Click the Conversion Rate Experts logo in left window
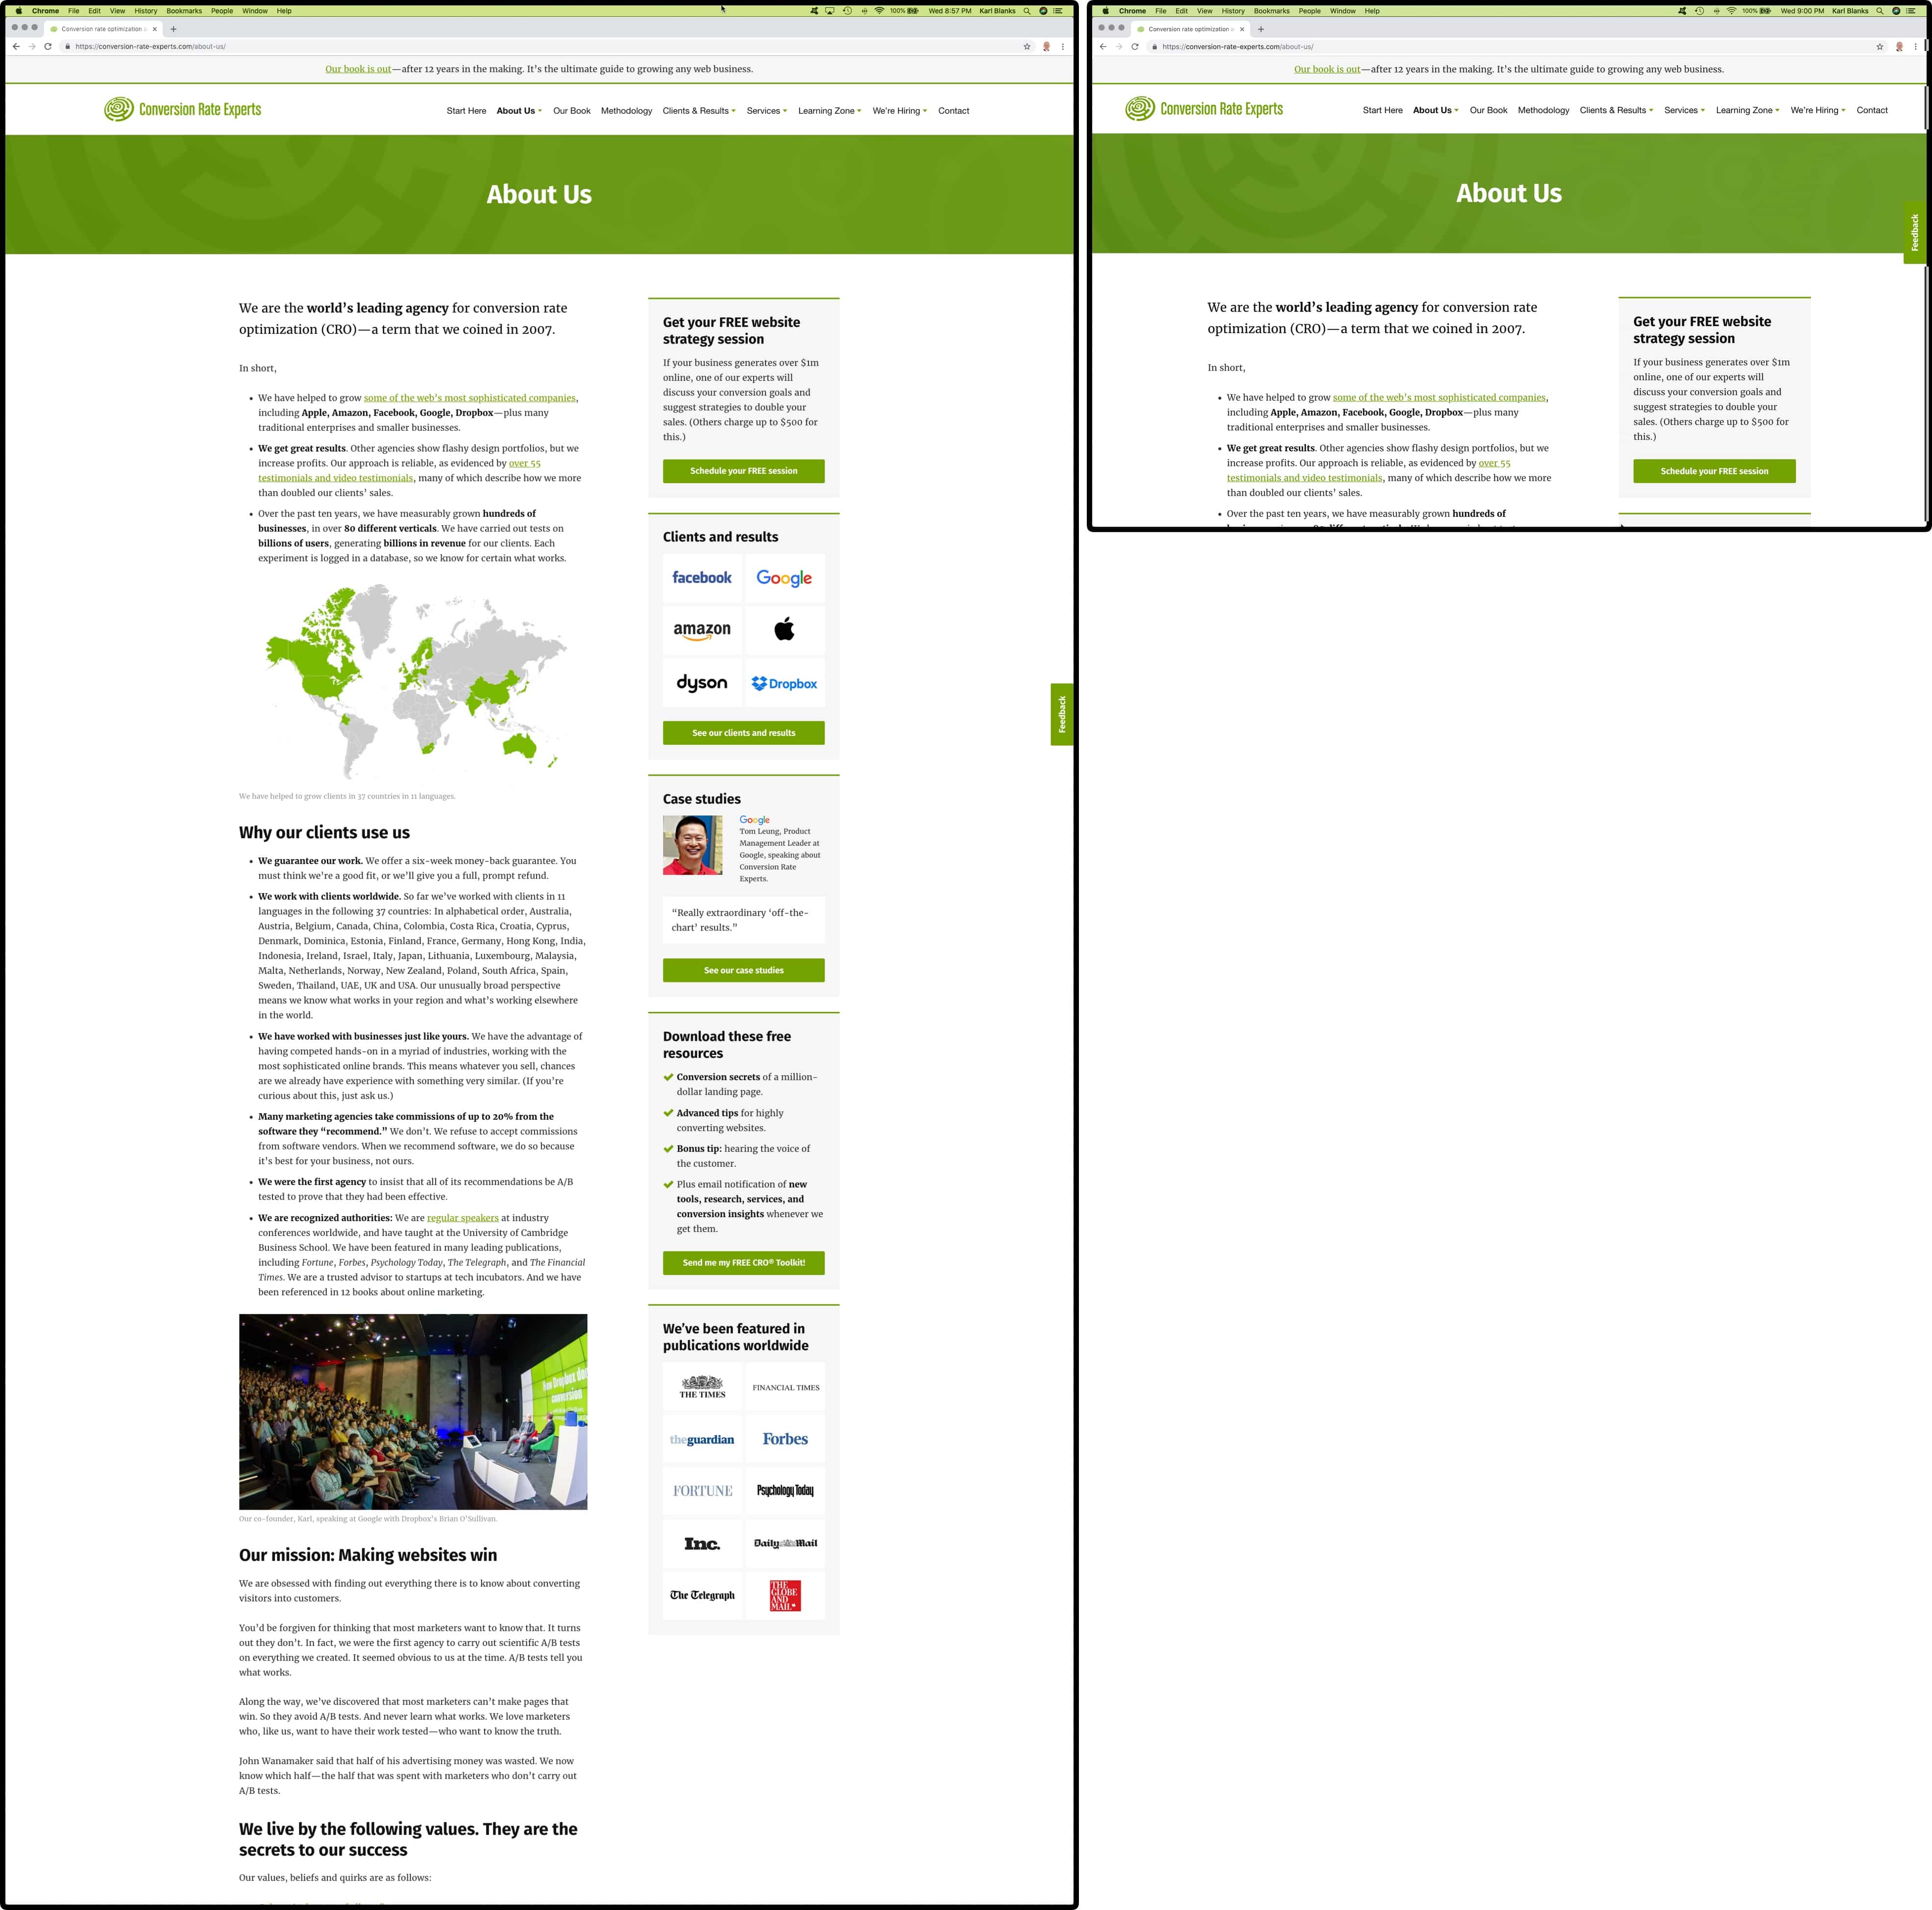Image resolution: width=1932 pixels, height=1910 pixels. 183,109
